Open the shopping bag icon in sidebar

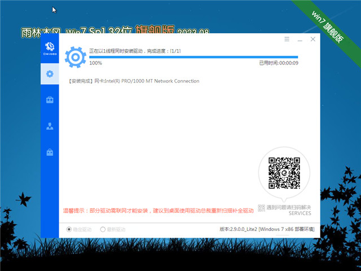pos(50,152)
